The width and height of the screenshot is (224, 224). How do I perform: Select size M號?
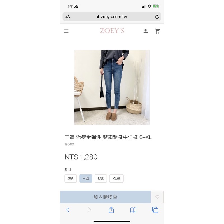tap(86, 178)
